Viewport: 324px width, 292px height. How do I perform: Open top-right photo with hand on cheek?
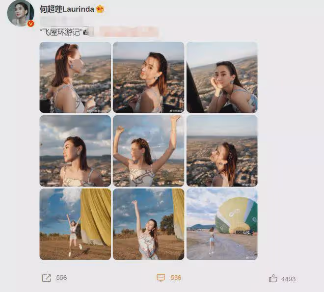222,77
